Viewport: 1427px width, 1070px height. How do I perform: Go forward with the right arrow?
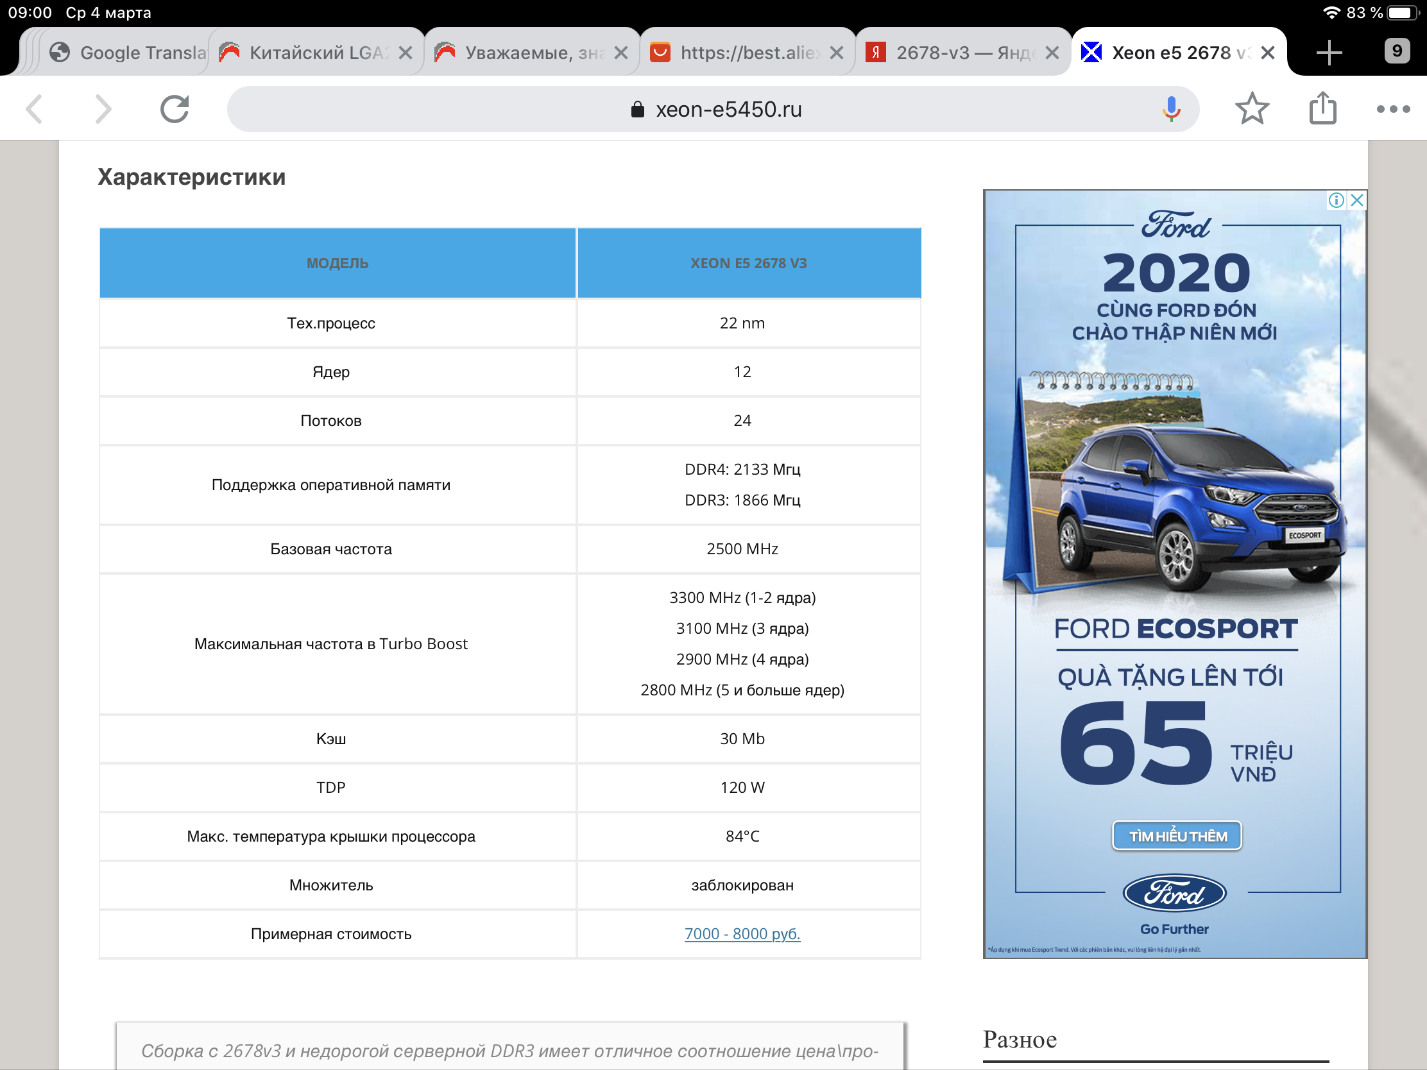point(103,109)
